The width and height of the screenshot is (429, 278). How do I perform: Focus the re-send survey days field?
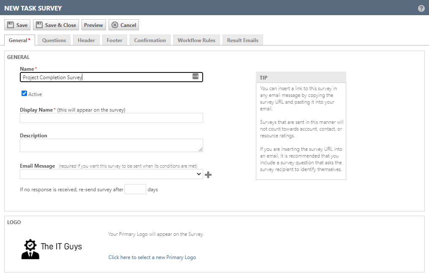pyautogui.click(x=135, y=189)
